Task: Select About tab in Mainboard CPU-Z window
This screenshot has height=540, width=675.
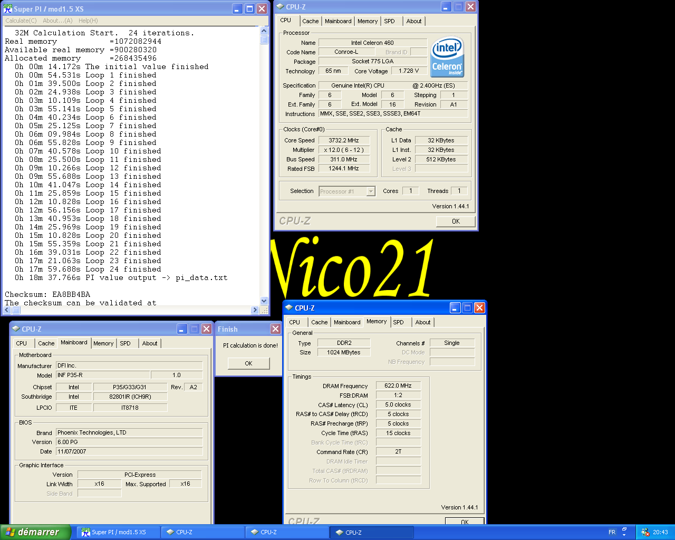Action: 150,343
